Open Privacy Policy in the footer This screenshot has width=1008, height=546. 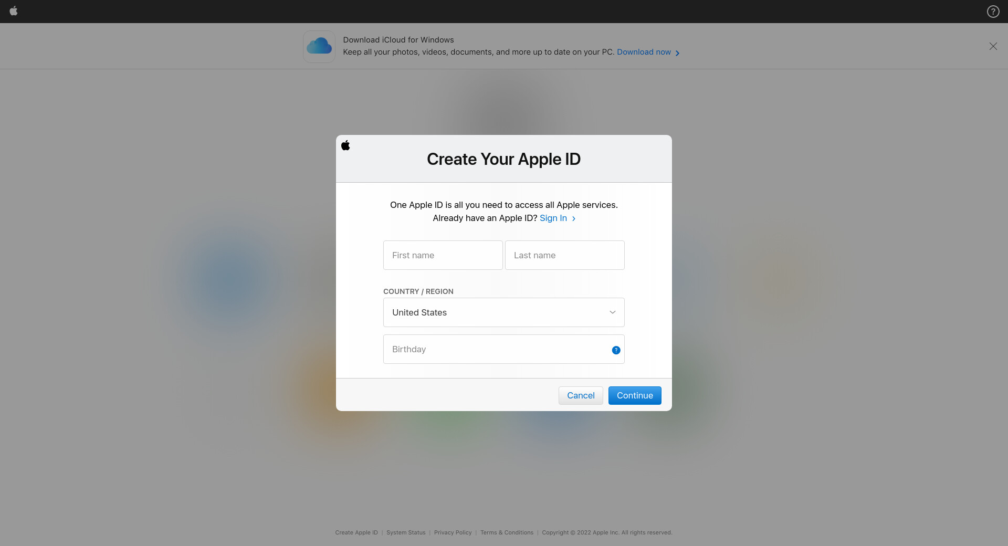(x=453, y=532)
